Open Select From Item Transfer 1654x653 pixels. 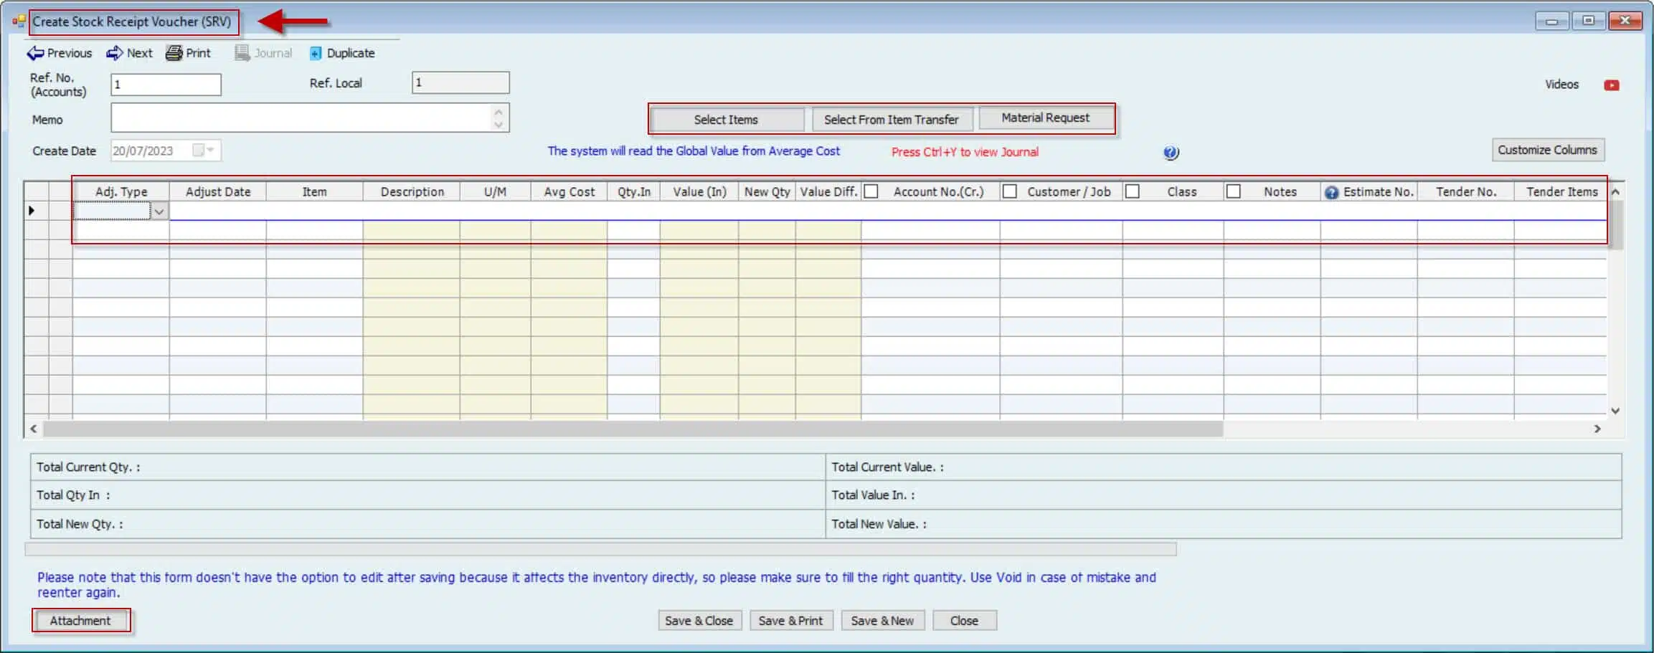891,120
